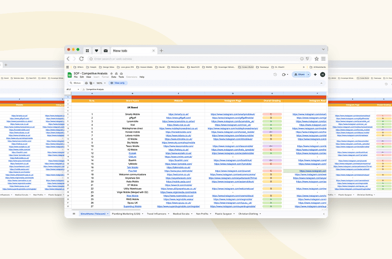Open the browser hamburger menu
This screenshot has width=392, height=259.
click(323, 59)
